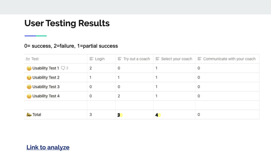
Task: Click Try out a coach total cell
Action: coord(134,114)
